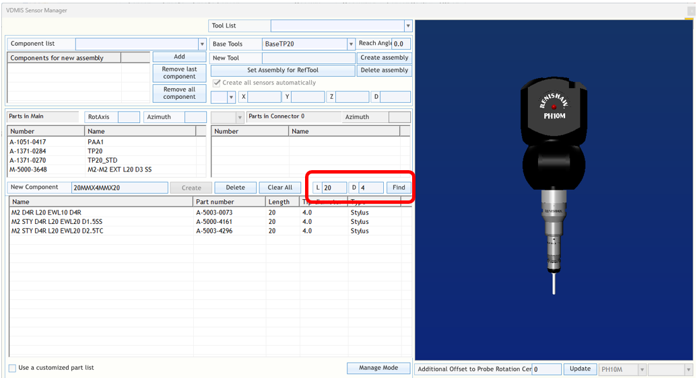Select stylus M2 D4R L20 EWL10 D4R

click(210, 213)
